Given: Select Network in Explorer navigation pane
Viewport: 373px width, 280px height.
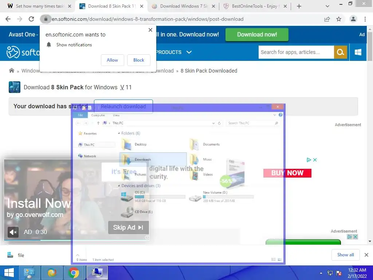Looking at the screenshot, I should [87, 156].
